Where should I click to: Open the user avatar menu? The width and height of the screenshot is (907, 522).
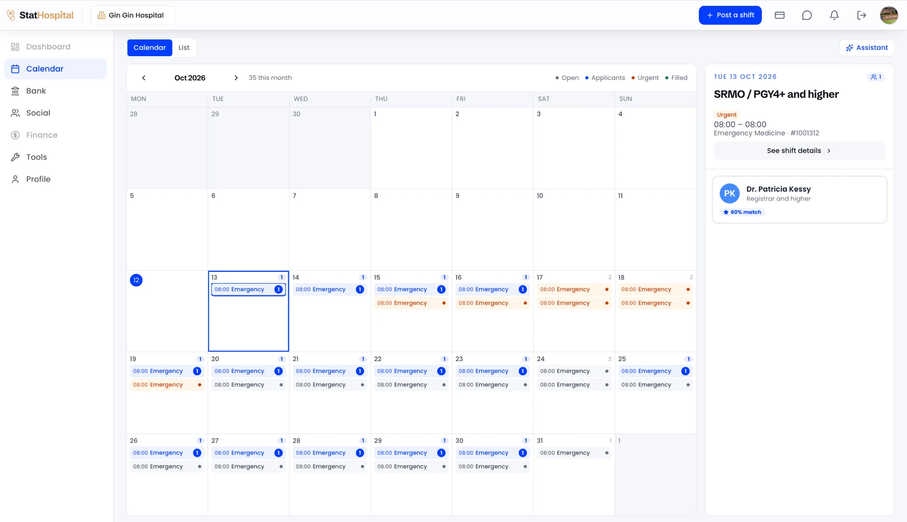coord(889,15)
